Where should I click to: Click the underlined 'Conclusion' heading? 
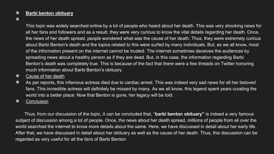coord(37,101)
